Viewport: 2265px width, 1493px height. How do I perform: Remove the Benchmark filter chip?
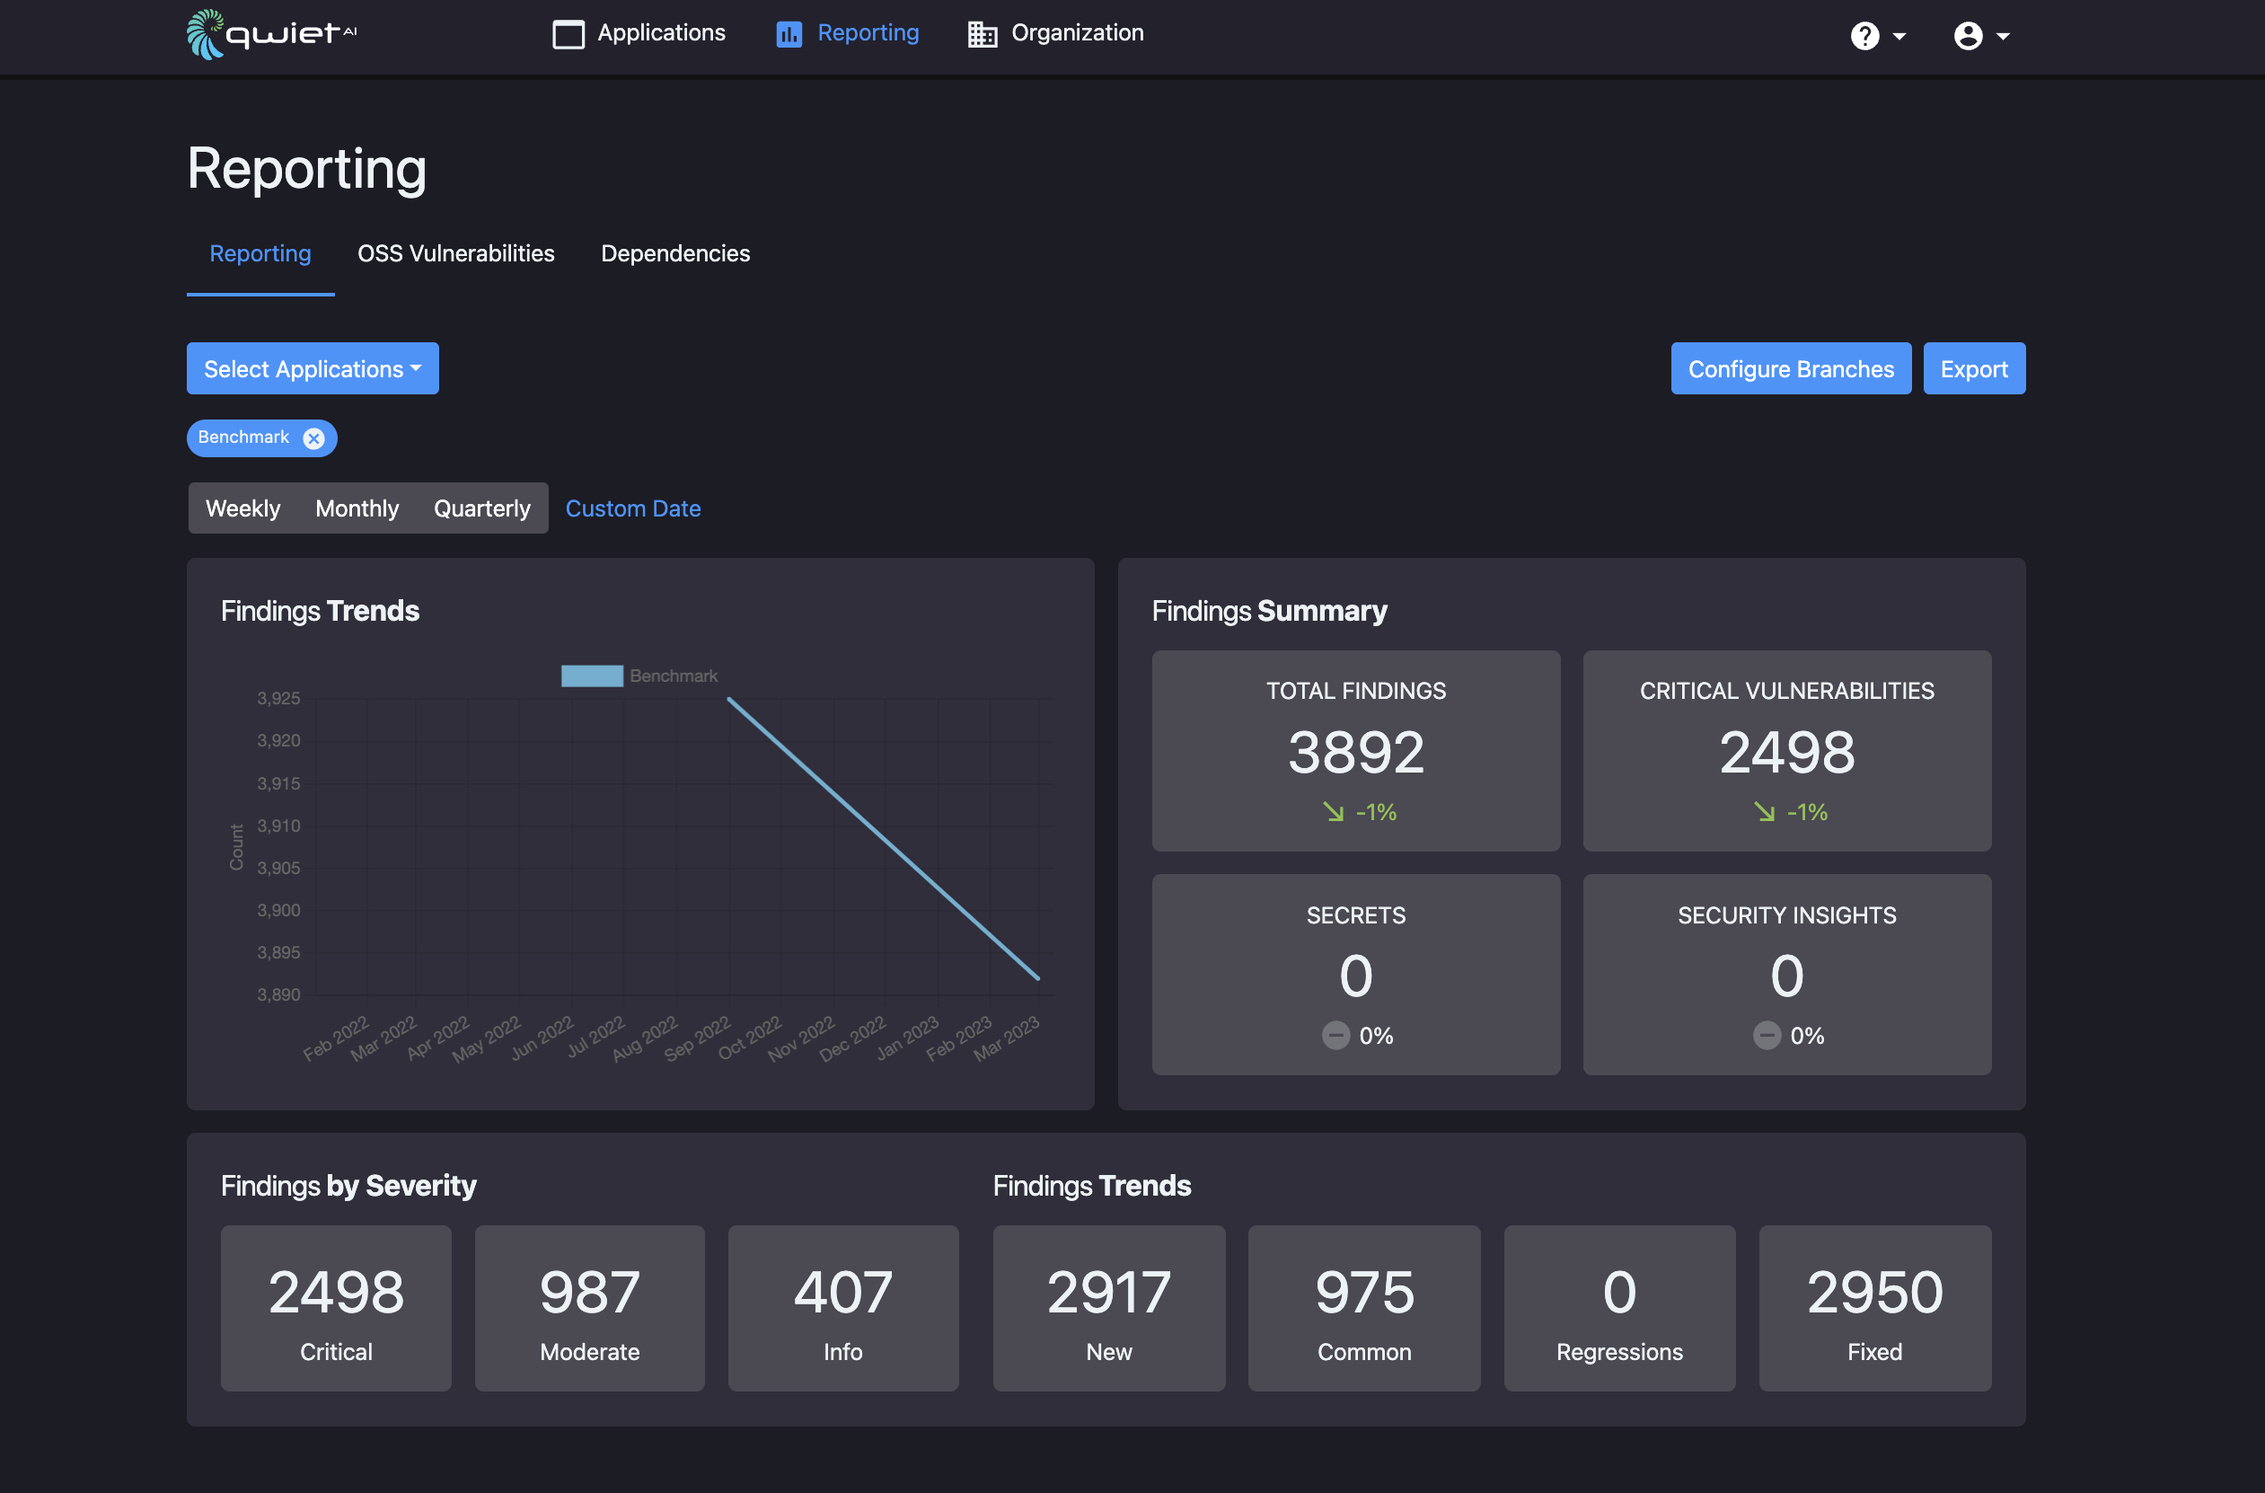[313, 438]
